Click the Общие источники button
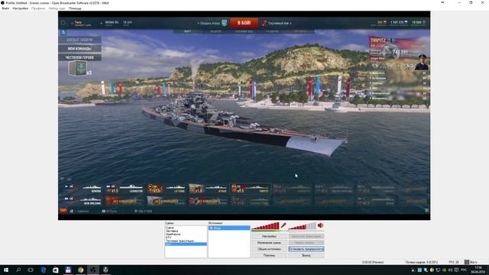Image resolution: width=489 pixels, height=275 pixels. [269, 249]
